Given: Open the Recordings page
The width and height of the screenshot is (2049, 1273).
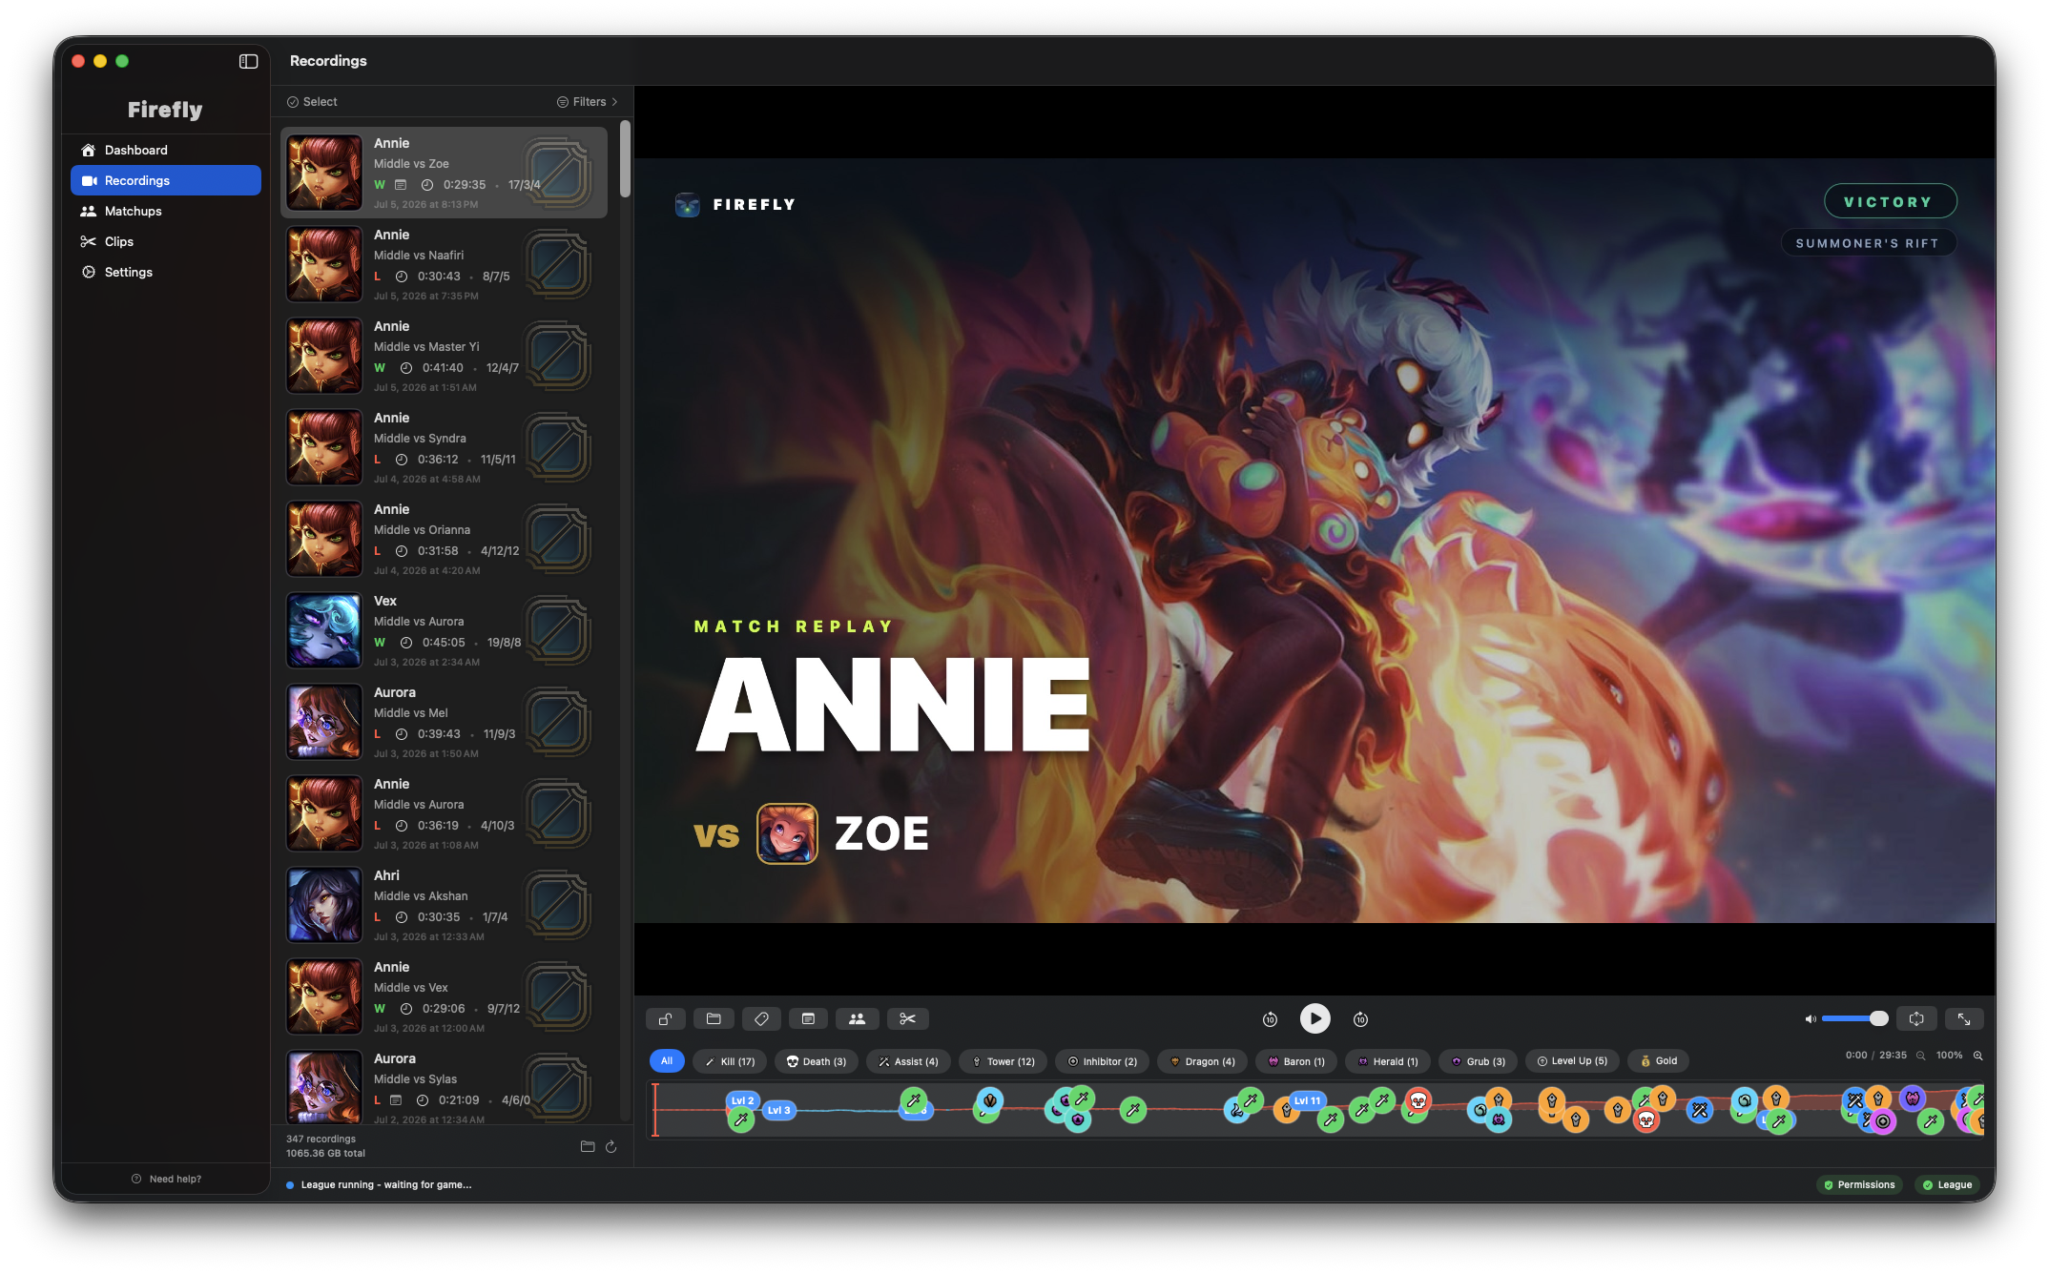Looking at the screenshot, I should (x=166, y=180).
